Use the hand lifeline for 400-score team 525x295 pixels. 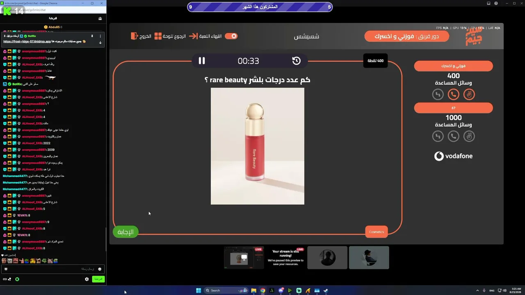pos(469,94)
